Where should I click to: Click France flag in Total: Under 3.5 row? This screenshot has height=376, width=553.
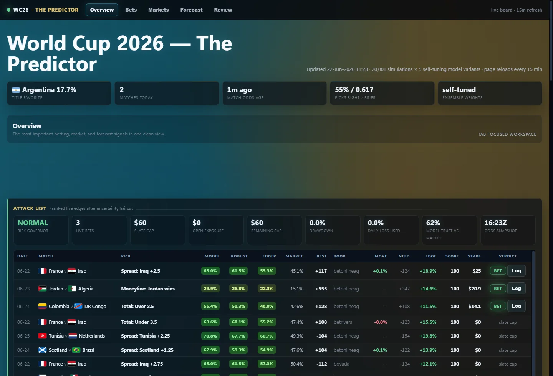click(43, 322)
